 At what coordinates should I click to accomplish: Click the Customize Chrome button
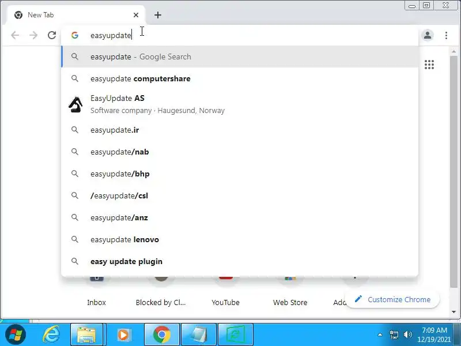point(392,299)
